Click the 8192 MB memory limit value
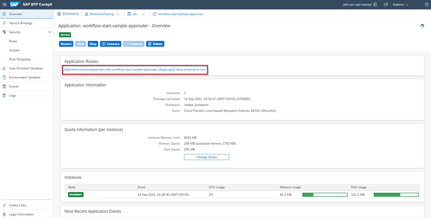This screenshot has height=218, width=431. click(x=190, y=138)
